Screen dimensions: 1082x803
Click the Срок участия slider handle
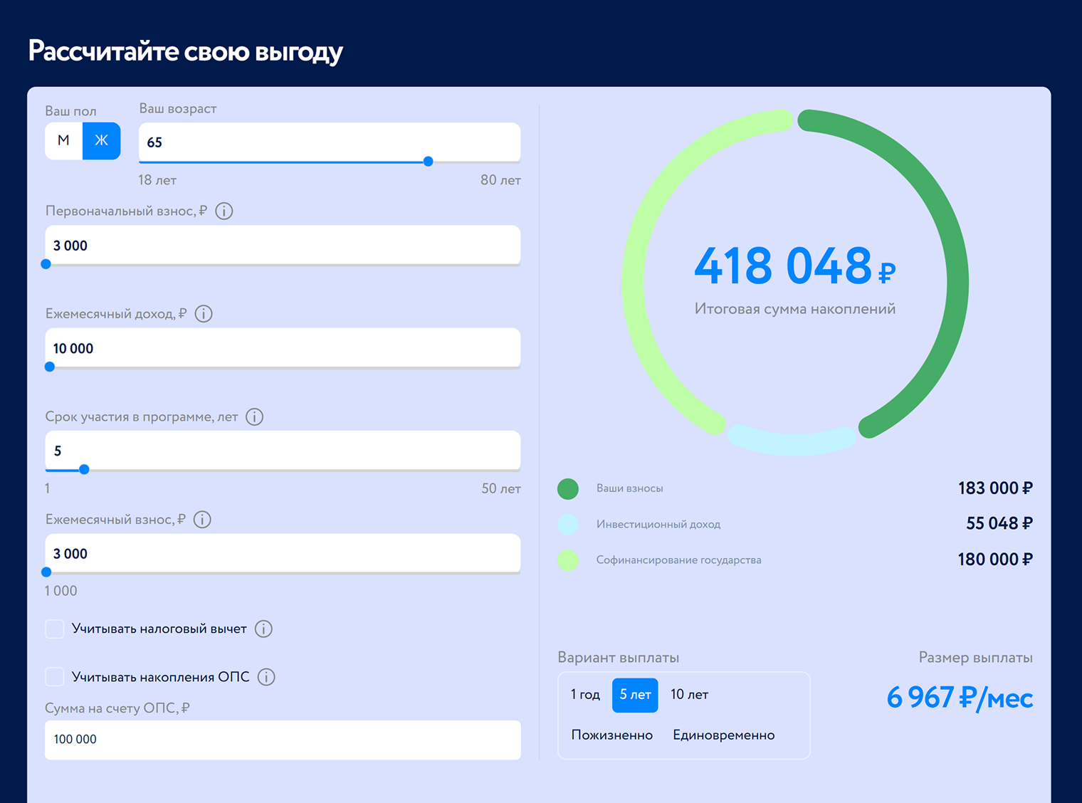tap(84, 470)
